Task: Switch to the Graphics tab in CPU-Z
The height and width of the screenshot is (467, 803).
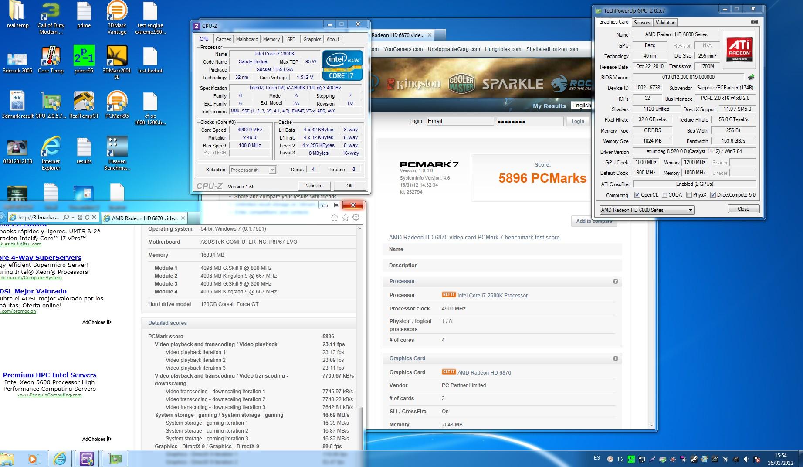Action: point(312,39)
